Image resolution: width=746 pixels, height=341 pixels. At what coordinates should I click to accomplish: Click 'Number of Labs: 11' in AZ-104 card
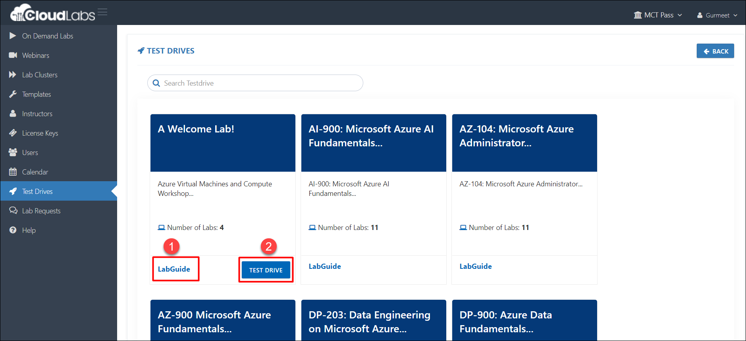(x=499, y=228)
